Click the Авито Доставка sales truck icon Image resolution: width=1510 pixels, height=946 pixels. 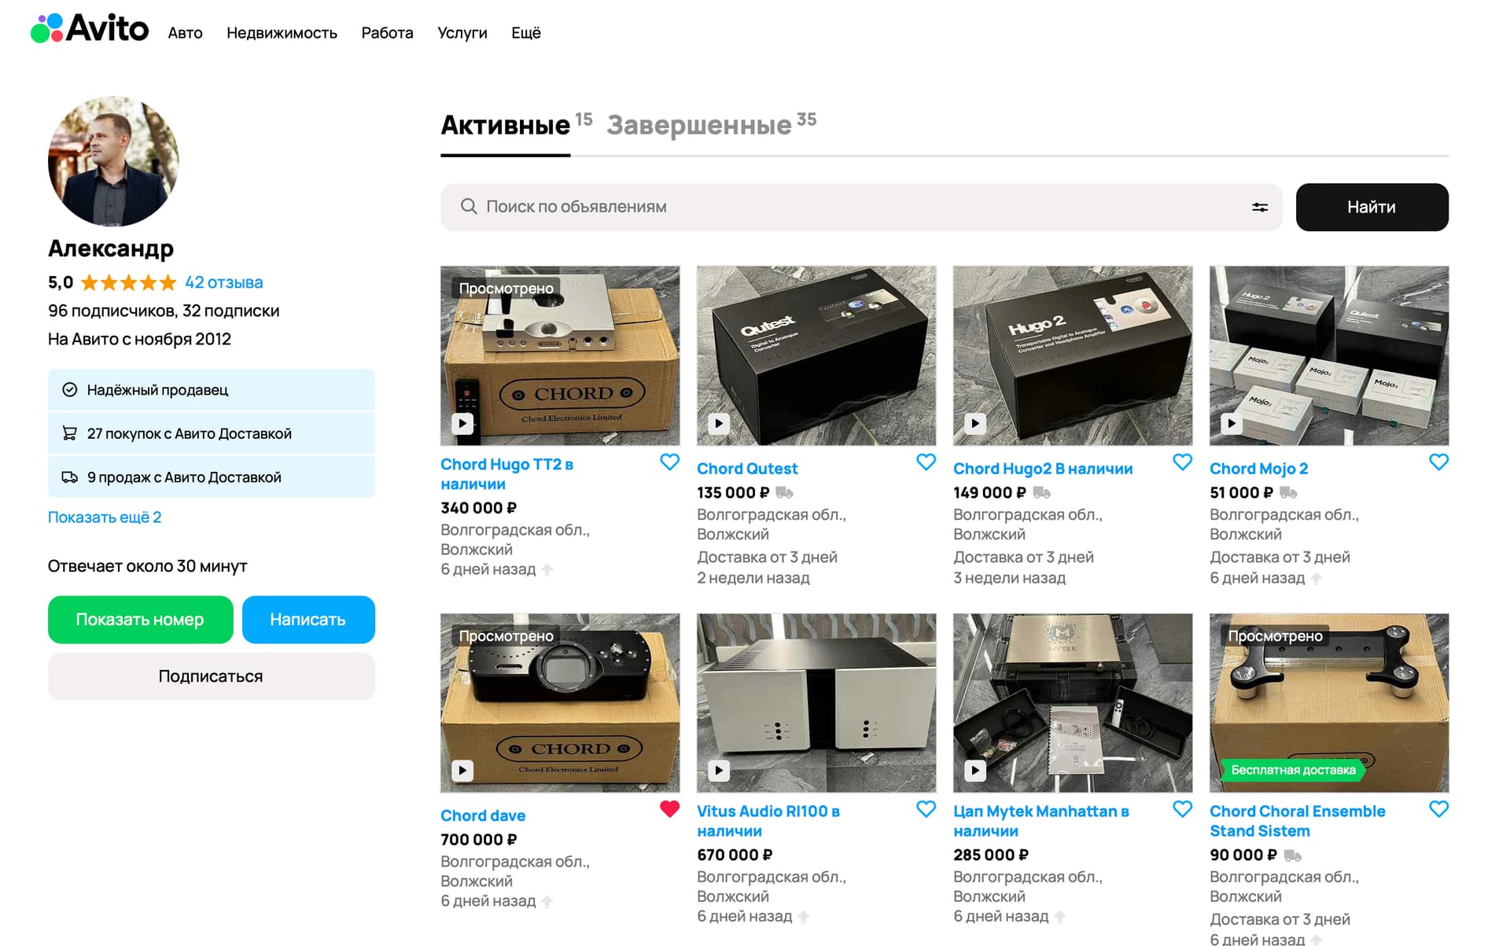(x=70, y=477)
